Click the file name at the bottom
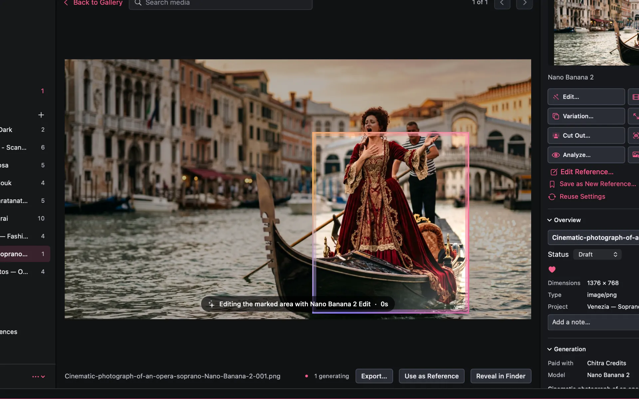639x399 pixels. (x=172, y=376)
